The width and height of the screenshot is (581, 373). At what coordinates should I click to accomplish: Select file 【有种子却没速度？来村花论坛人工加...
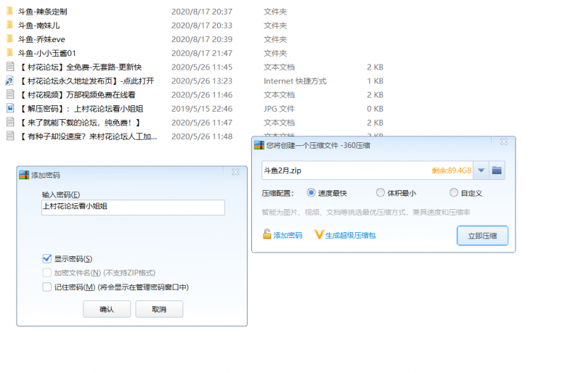(88, 136)
